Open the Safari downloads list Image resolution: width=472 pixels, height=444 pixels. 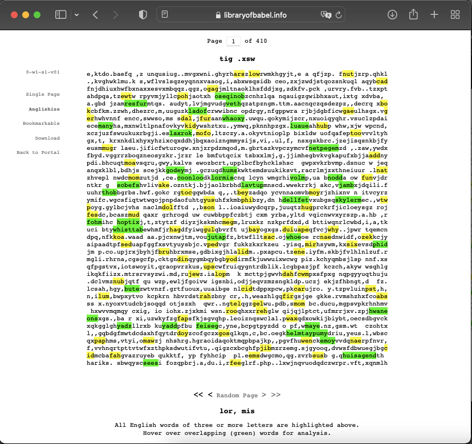(392, 14)
